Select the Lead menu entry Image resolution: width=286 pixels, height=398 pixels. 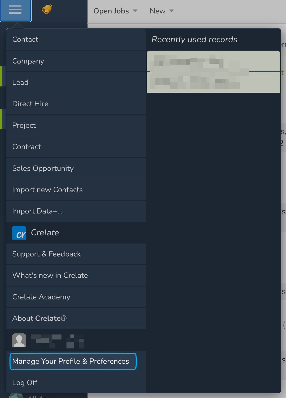[20, 82]
